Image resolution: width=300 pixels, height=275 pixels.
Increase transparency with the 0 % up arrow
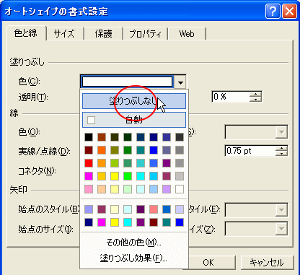tap(255, 94)
